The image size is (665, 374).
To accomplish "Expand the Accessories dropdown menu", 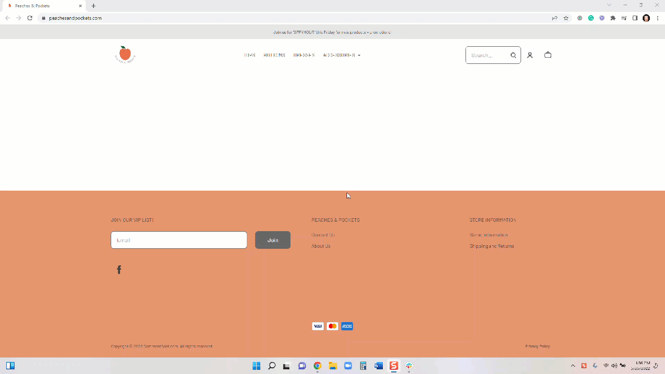I will (x=341, y=55).
